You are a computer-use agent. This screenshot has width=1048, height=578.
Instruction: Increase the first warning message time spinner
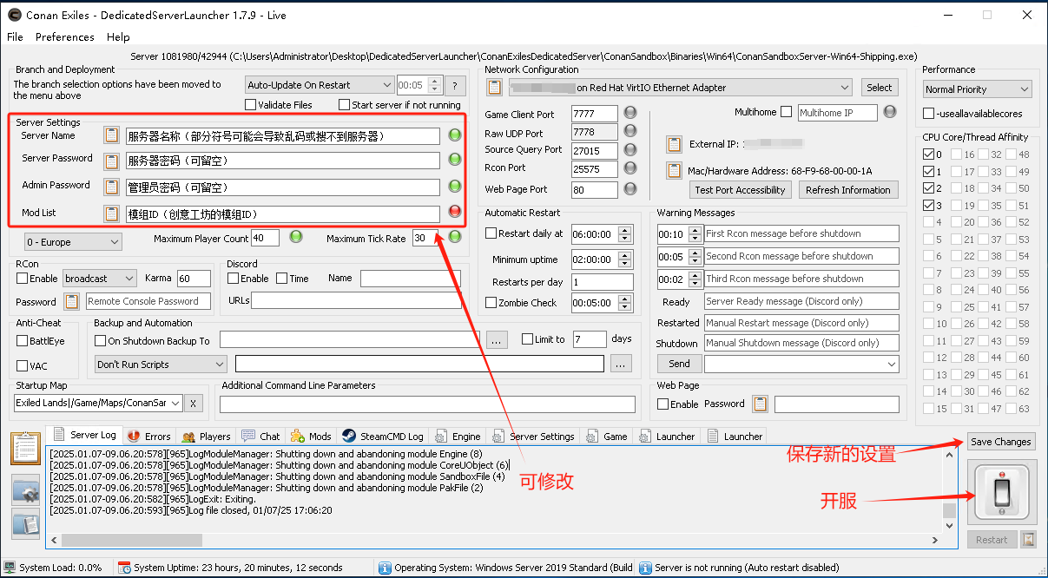pyautogui.click(x=695, y=230)
